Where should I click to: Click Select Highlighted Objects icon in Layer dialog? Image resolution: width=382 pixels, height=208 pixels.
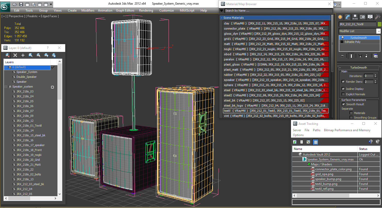[x=31, y=55]
